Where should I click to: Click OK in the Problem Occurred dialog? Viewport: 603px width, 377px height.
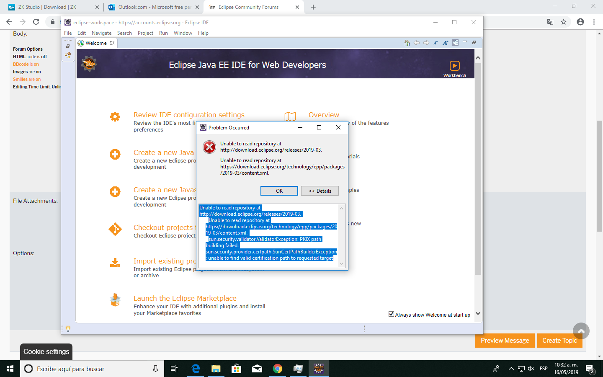pyautogui.click(x=279, y=191)
